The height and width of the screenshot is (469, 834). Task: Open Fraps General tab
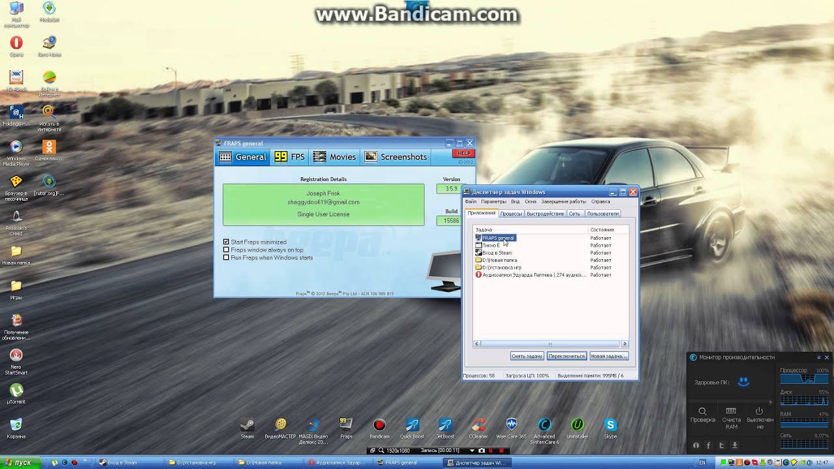tap(242, 157)
